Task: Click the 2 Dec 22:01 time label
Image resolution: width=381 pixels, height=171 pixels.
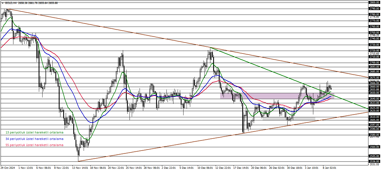Action: click(169, 168)
